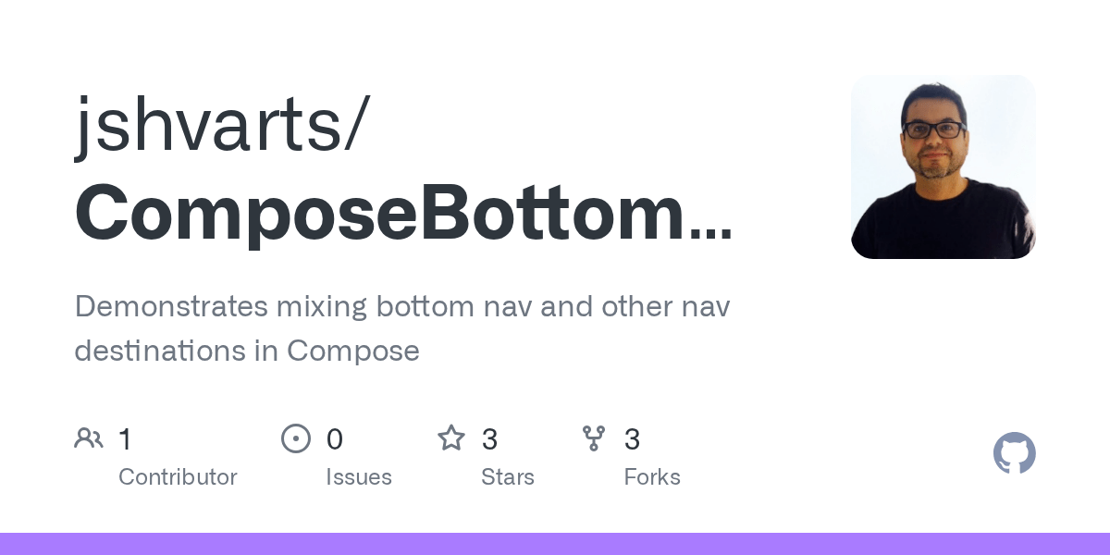This screenshot has width=1110, height=555.
Task: Click the Forks label
Action: click(x=651, y=477)
